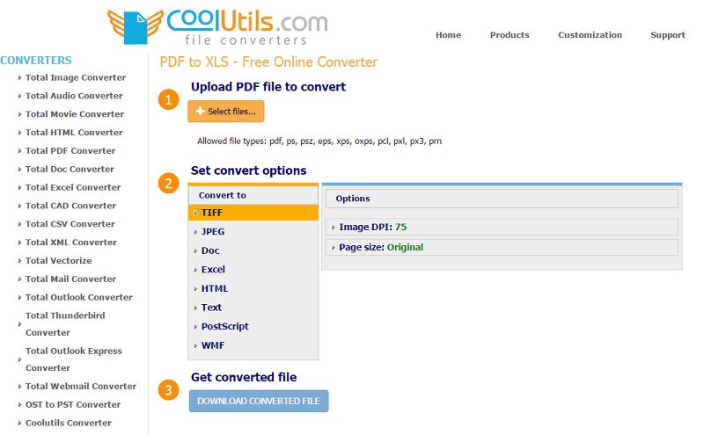
Task: Open Total PDF Converter in sidebar
Action: click(70, 150)
